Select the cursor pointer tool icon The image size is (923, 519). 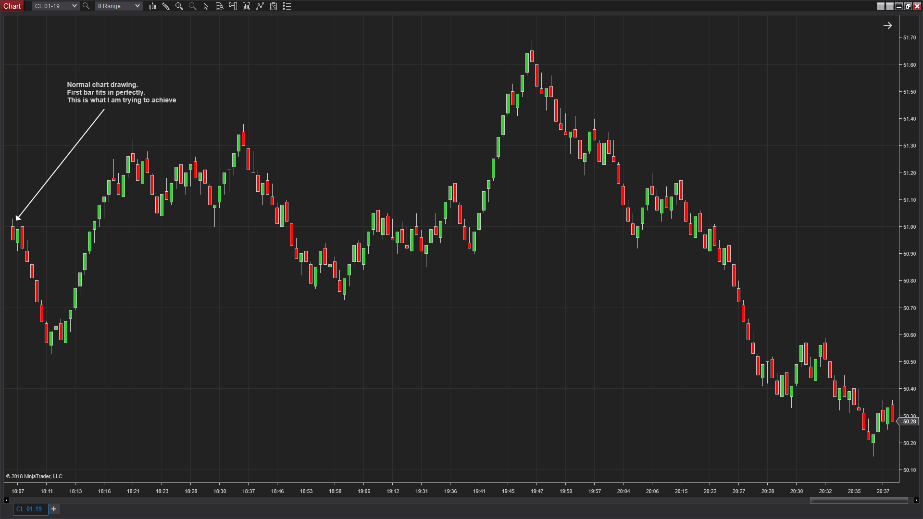point(206,6)
